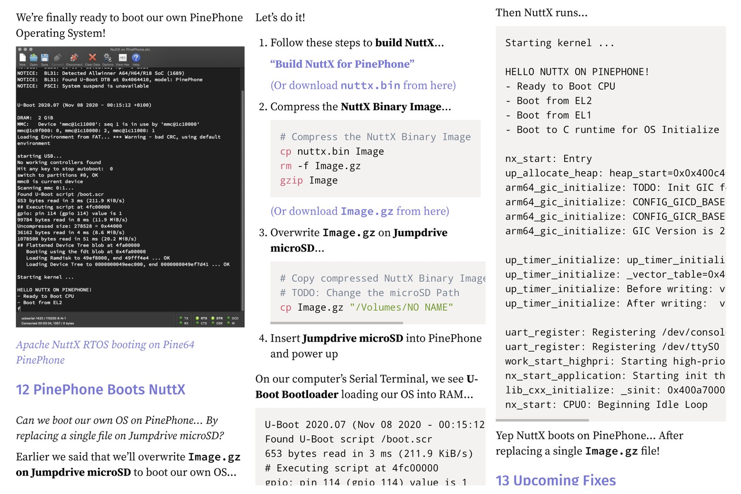Click the Clear Data red X icon
The width and height of the screenshot is (741, 494).
click(92, 58)
